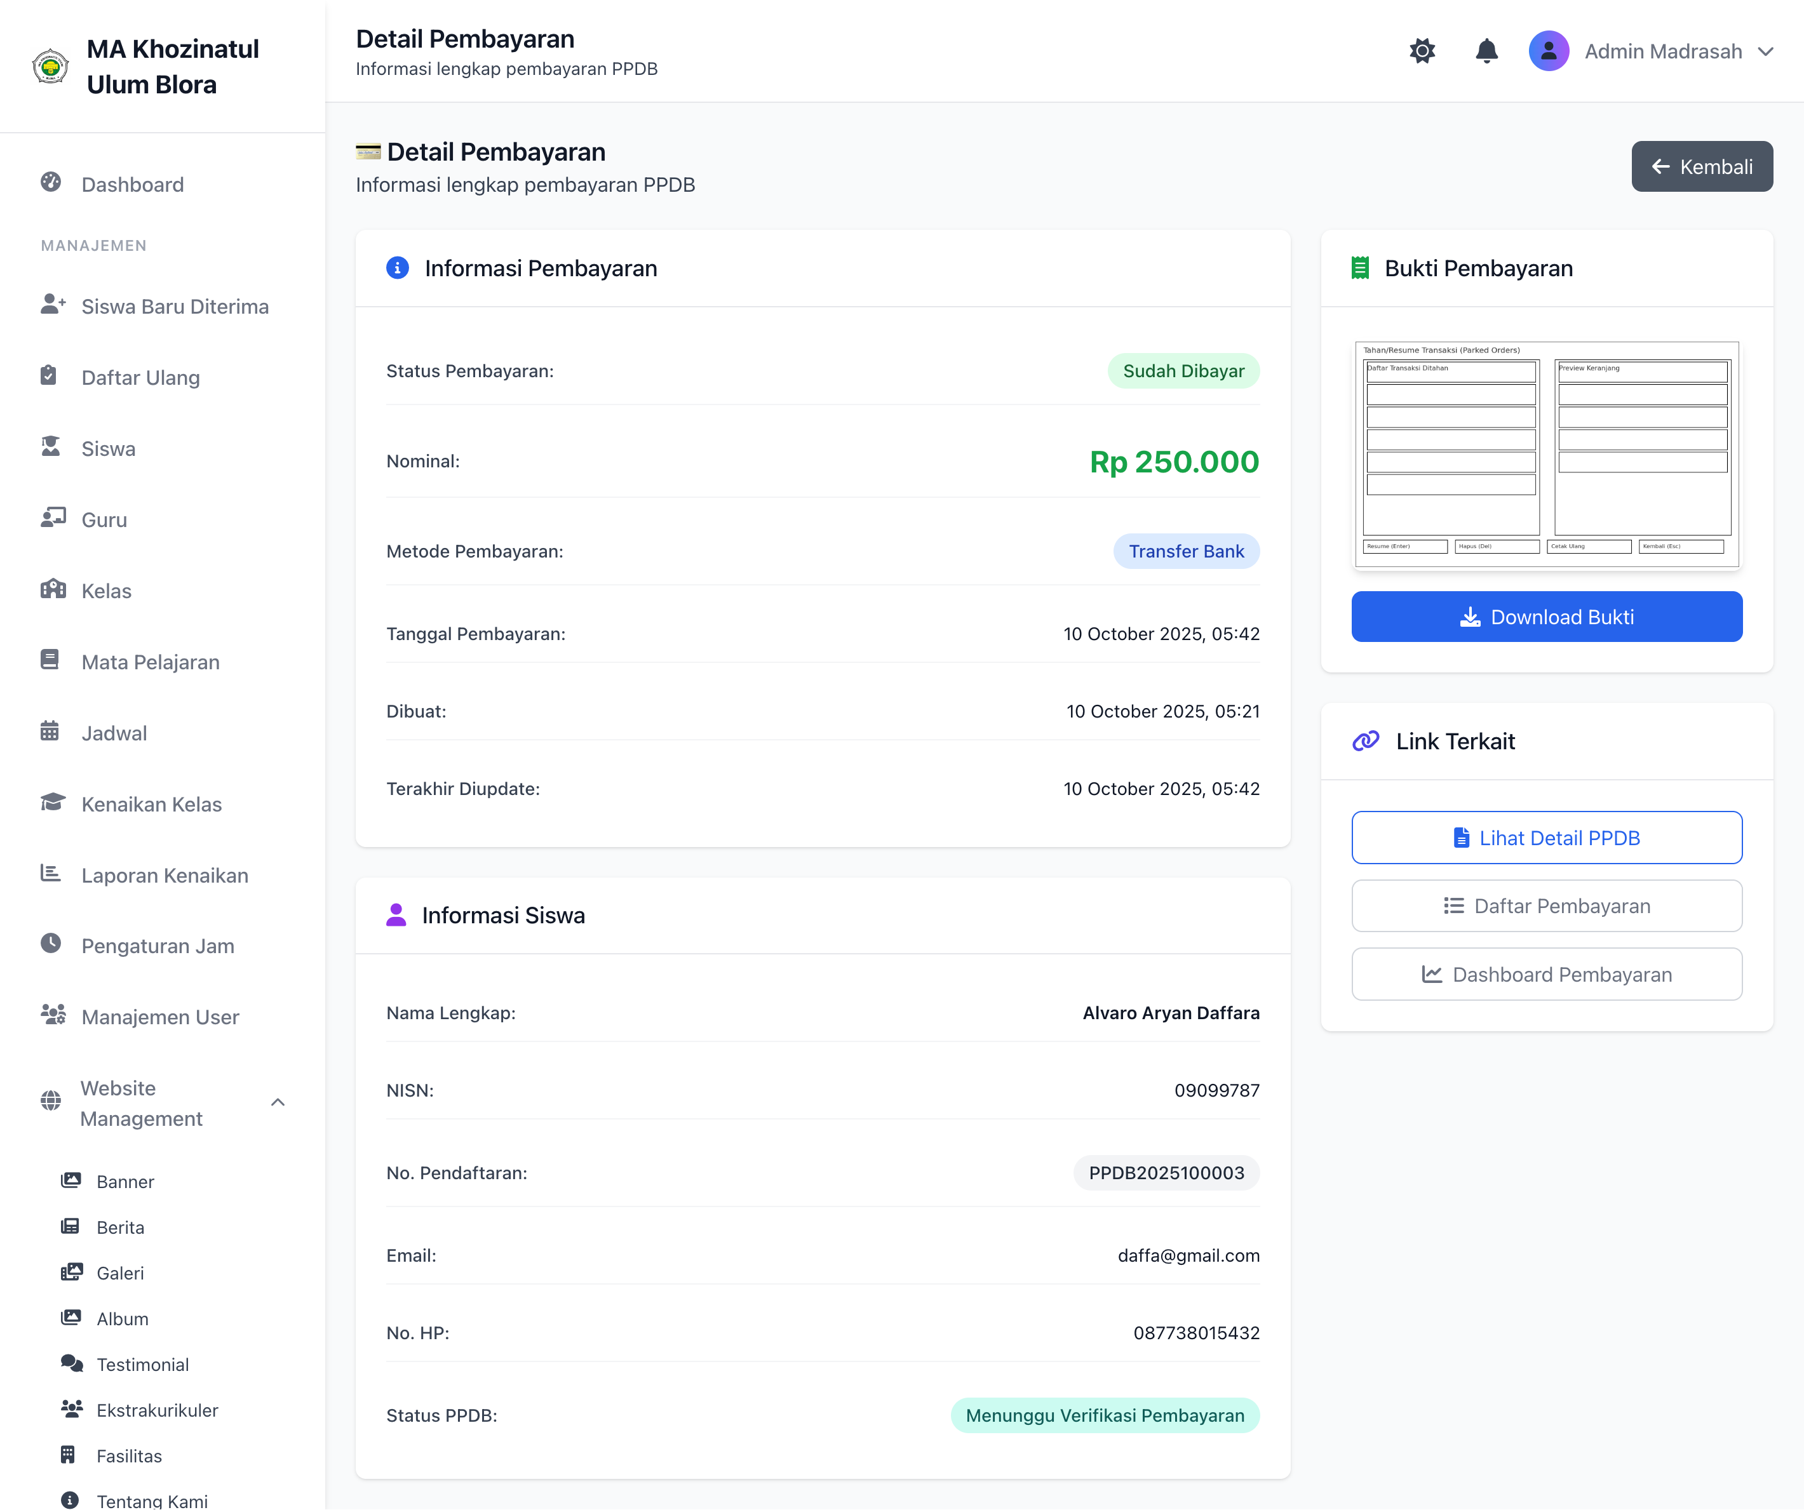The width and height of the screenshot is (1804, 1510).
Task: Open the notifications bell
Action: tap(1486, 51)
